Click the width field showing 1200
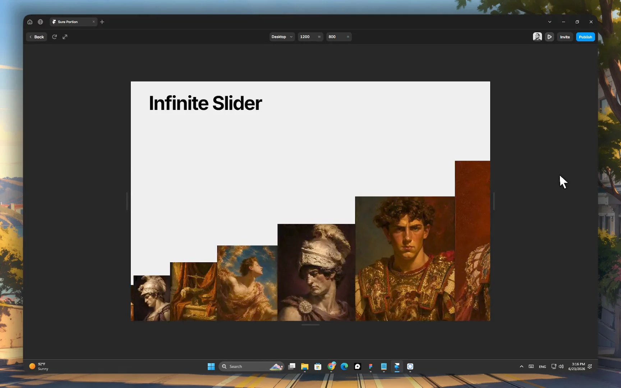 click(x=310, y=37)
